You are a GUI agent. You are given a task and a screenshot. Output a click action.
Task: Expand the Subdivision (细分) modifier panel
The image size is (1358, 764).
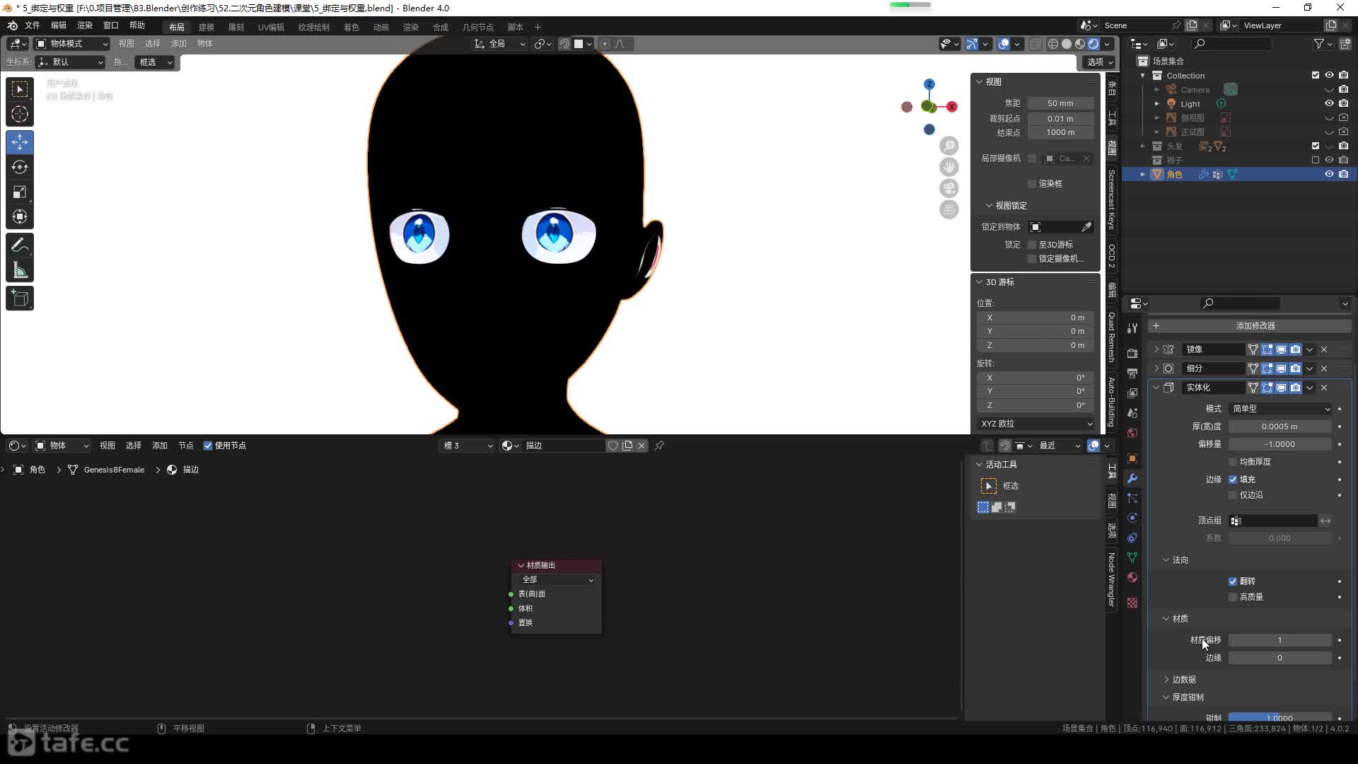pyautogui.click(x=1157, y=369)
